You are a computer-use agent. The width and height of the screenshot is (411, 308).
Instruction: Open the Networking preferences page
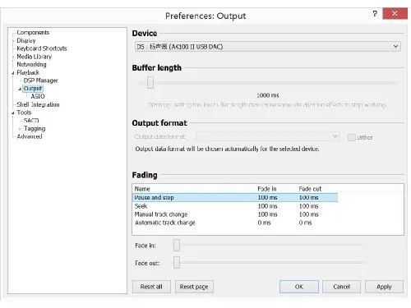point(31,64)
